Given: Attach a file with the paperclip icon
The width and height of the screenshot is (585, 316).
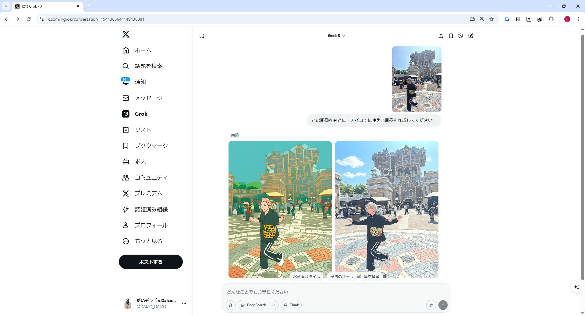Looking at the screenshot, I should point(230,305).
